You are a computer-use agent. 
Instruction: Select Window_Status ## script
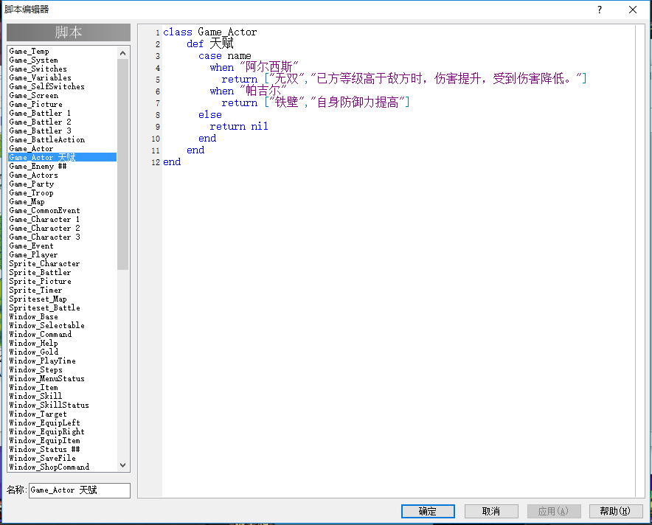pyautogui.click(x=63, y=449)
